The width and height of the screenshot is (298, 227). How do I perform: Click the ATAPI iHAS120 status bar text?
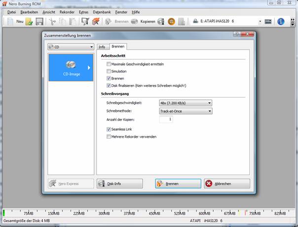coord(206,221)
